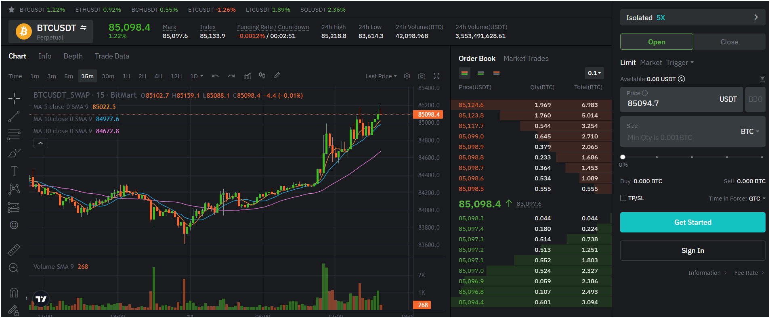Open the candlestick chart type selector
The image size is (770, 318).
[x=262, y=75]
